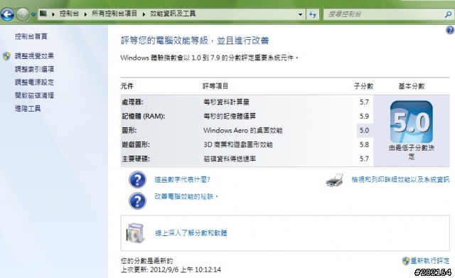Open 進階工具 in the sidebar
Image resolution: width=455 pixels, height=278 pixels.
pos(28,109)
